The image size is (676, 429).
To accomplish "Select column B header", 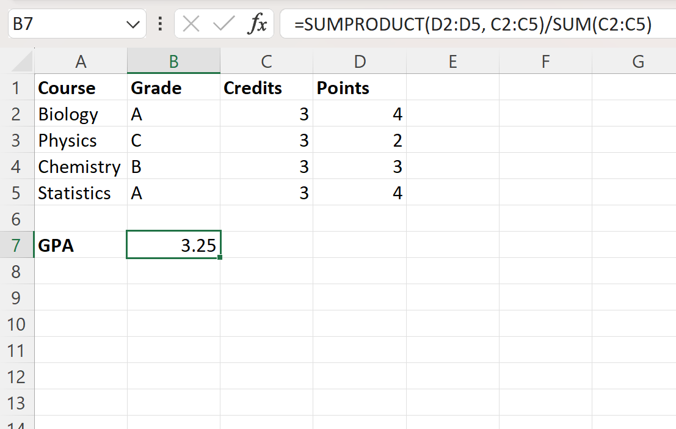I will (x=174, y=61).
